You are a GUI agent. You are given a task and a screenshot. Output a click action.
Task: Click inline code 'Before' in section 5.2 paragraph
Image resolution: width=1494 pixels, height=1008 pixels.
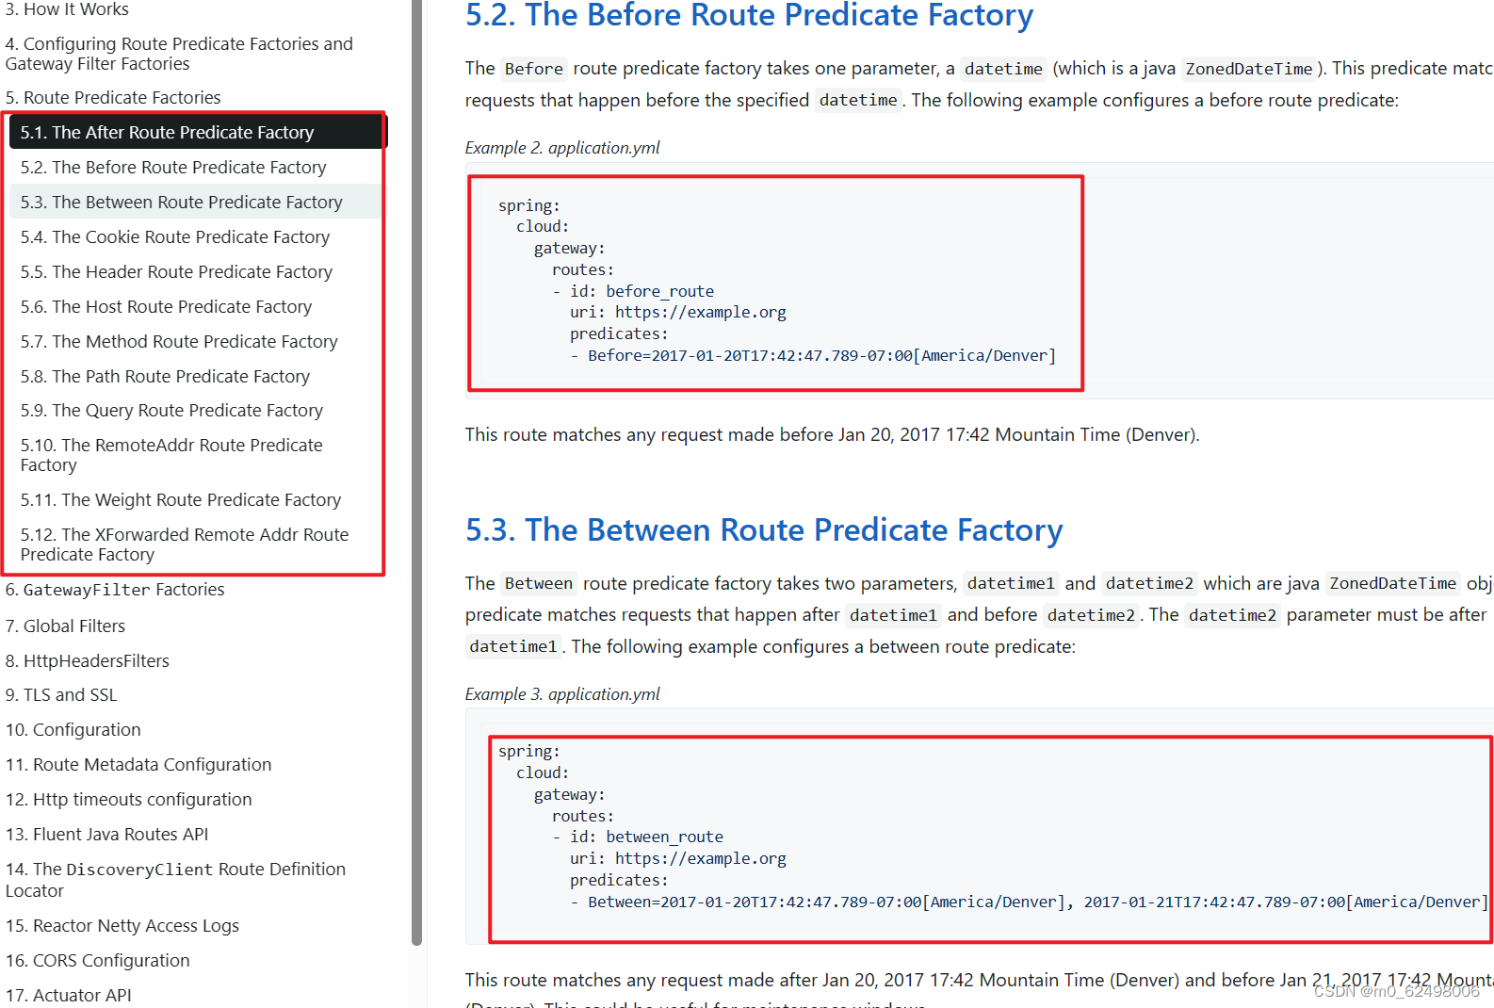tap(534, 69)
